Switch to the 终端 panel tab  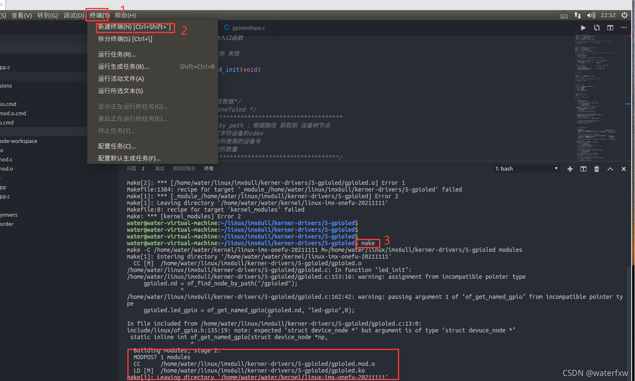209,168
